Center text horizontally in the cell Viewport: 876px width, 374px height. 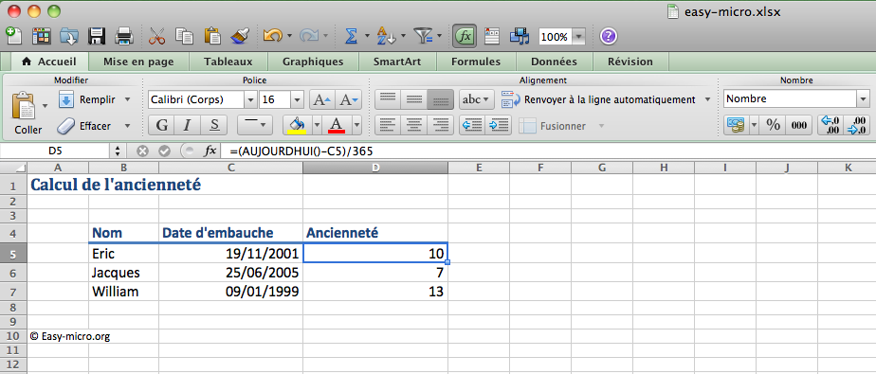414,126
